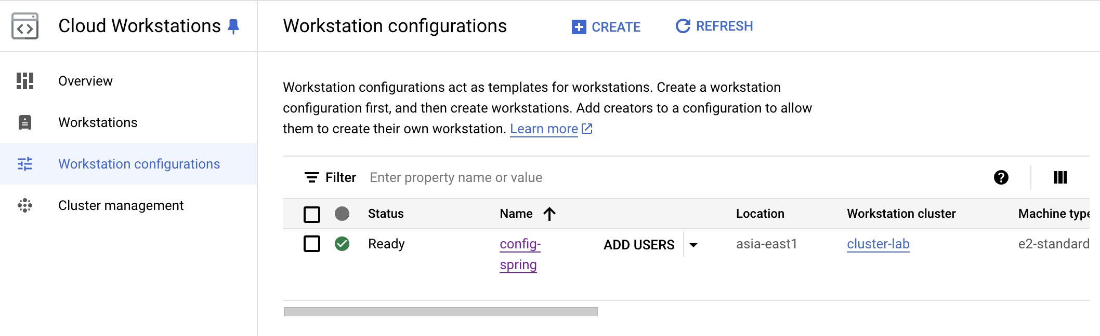Image resolution: width=1100 pixels, height=336 pixels.
Task: Expand the dropdown arrow next to ADD USERS
Action: (x=693, y=245)
